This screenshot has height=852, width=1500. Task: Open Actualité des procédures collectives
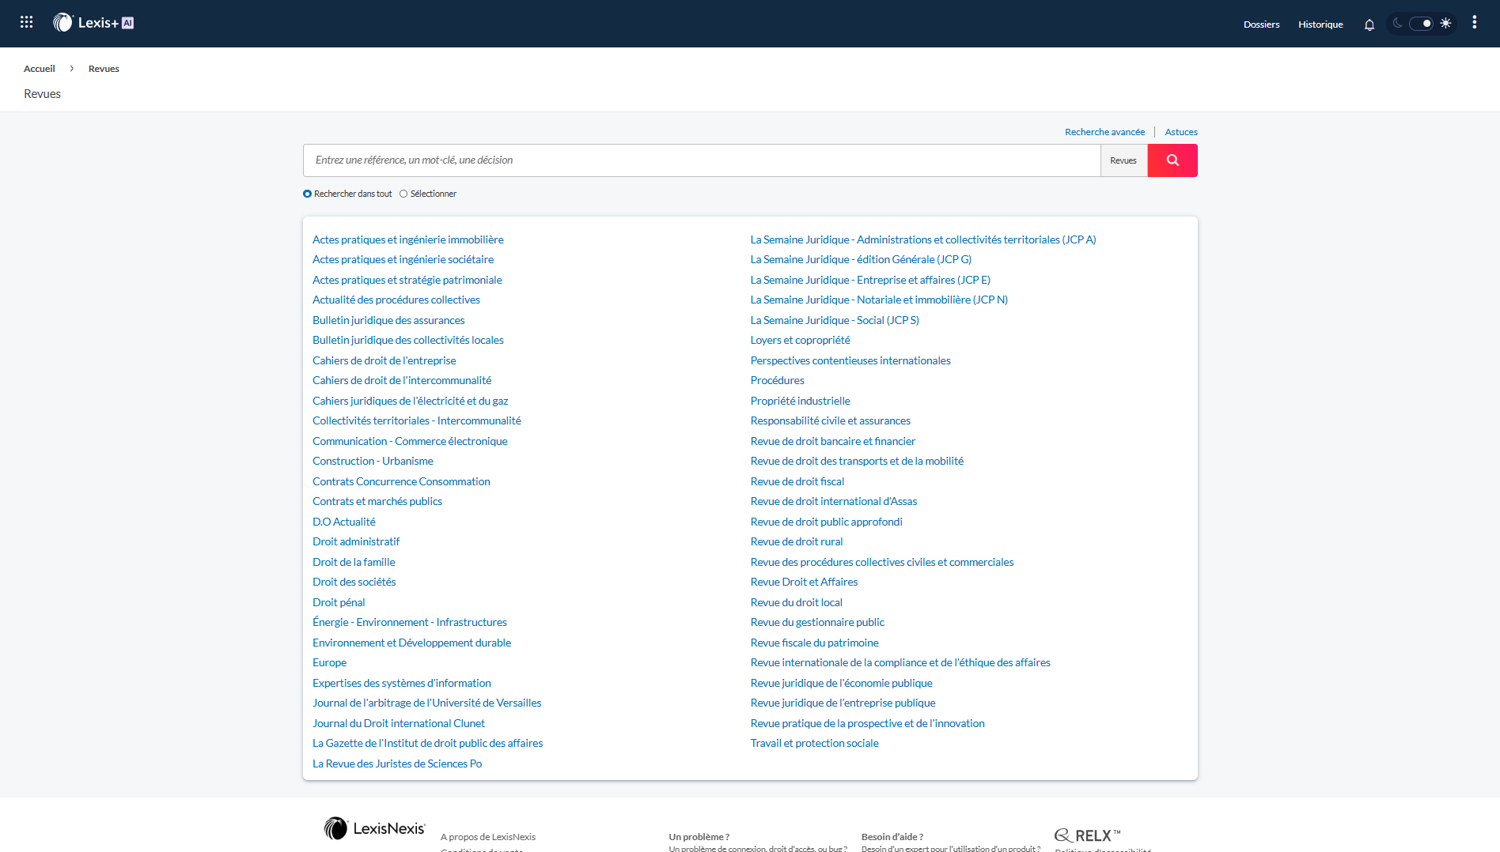tap(396, 300)
